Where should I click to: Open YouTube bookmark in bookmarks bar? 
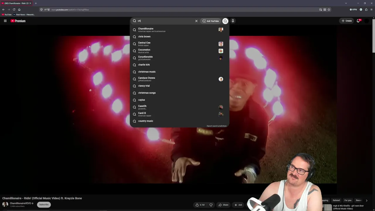pyautogui.click(x=7, y=15)
